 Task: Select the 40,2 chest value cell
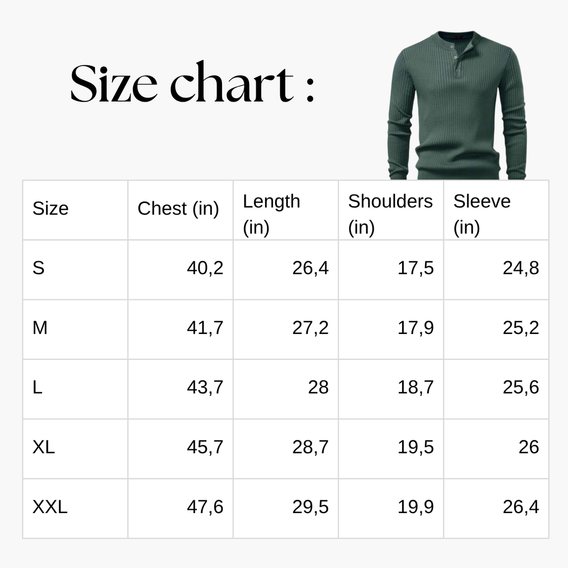pyautogui.click(x=180, y=270)
